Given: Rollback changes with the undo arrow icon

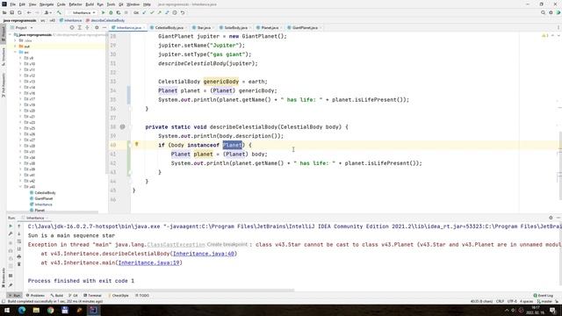Looking at the screenshot, I should 183,12.
